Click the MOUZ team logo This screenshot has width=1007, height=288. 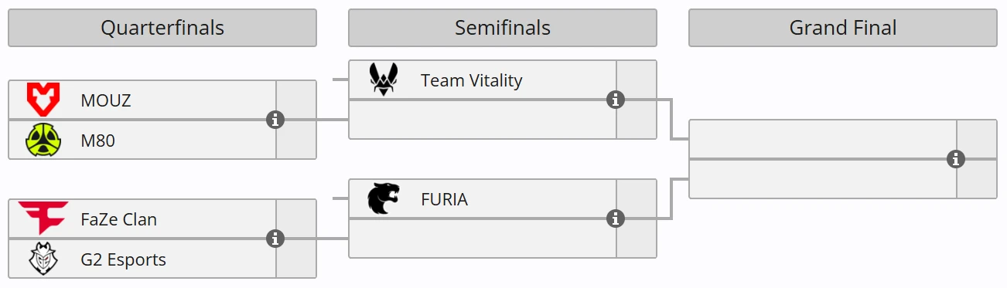[43, 100]
